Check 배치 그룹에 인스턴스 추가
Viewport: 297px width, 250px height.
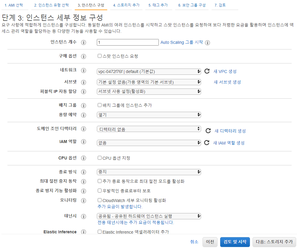(x=99, y=105)
